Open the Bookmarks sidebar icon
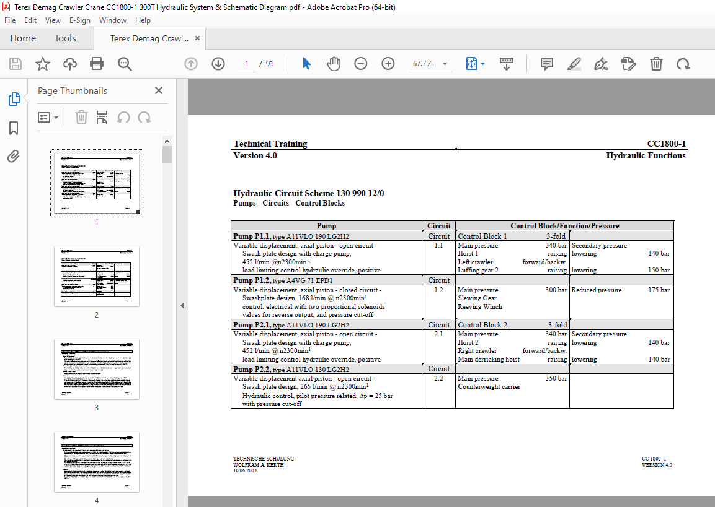 coord(14,128)
